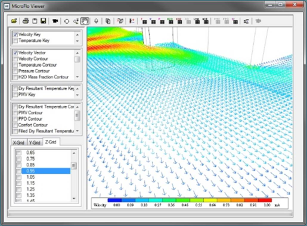Tick the 1.05 Z-grid checkbox
Viewport: 307px width, 226px height.
coord(18,177)
